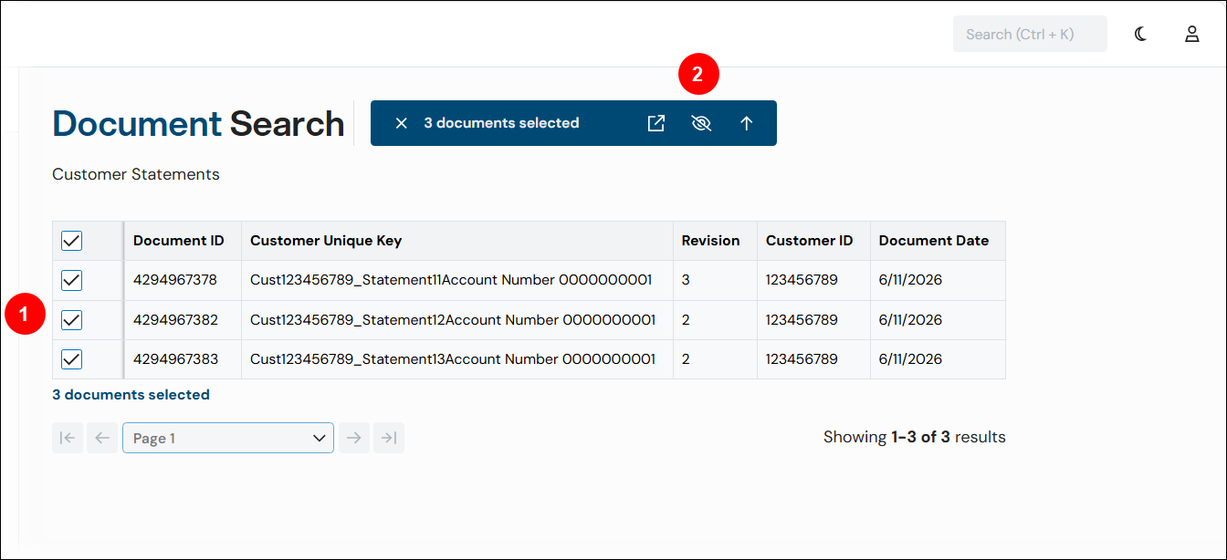This screenshot has width=1227, height=560.
Task: Uncheck the row for document 4294967378
Action: [71, 280]
